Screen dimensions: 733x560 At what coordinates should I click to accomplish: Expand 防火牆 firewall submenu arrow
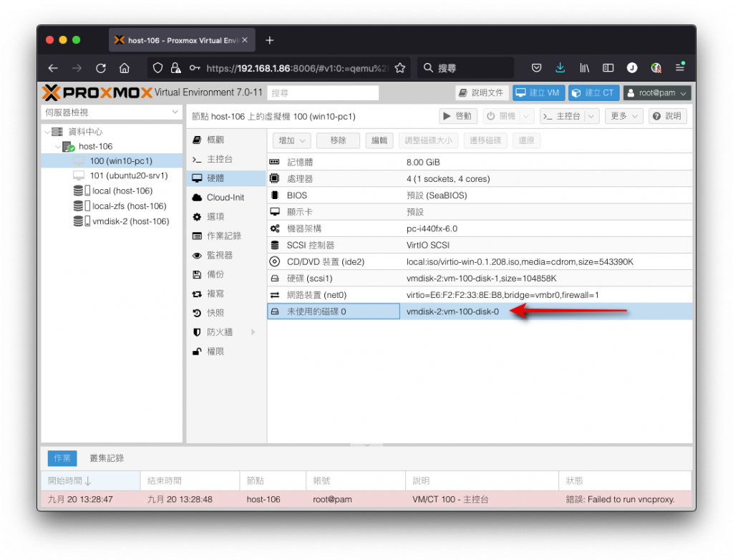pos(253,332)
